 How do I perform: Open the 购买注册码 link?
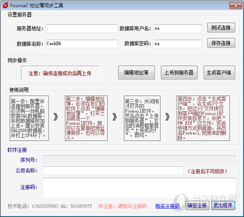pyautogui.click(x=168, y=206)
